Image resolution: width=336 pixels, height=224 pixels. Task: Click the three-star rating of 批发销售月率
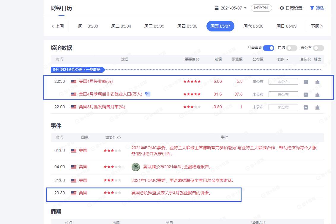click(192, 107)
